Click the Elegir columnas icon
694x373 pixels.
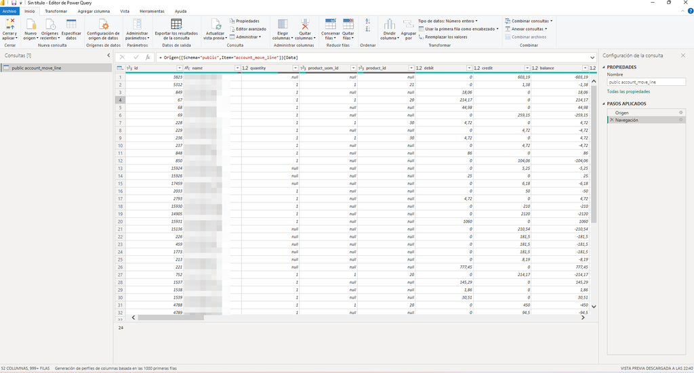[x=283, y=24]
